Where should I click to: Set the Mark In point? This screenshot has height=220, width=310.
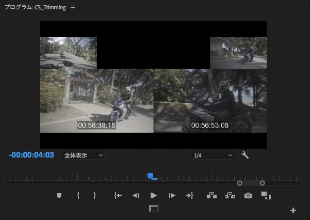(x=78, y=196)
